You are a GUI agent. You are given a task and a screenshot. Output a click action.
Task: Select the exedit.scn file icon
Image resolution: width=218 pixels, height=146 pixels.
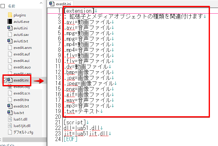coord(10,93)
